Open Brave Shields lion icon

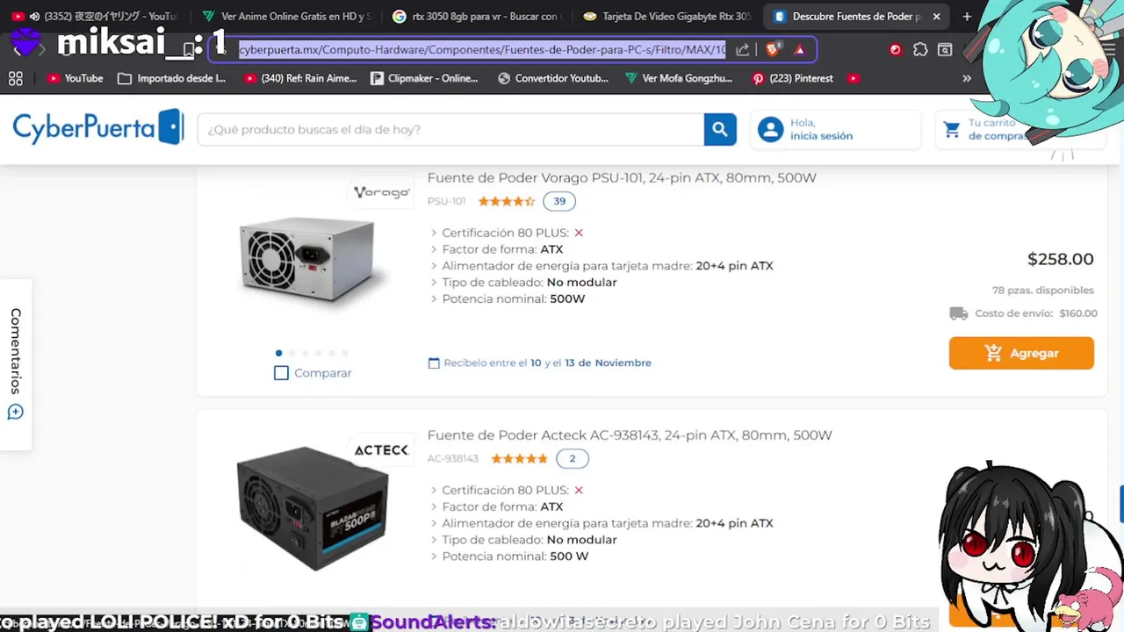click(772, 50)
